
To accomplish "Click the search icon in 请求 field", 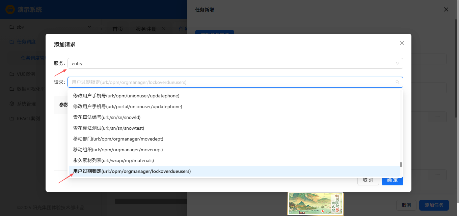I will [x=397, y=82].
